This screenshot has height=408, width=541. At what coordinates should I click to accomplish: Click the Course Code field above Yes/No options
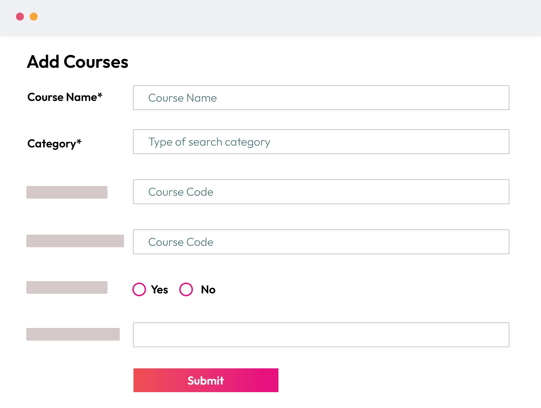point(321,242)
